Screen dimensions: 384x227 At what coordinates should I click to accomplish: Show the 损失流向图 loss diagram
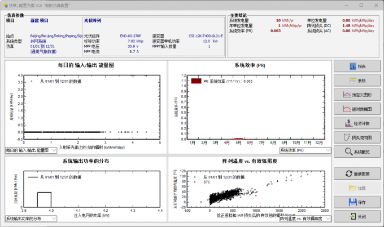pyautogui.click(x=357, y=137)
